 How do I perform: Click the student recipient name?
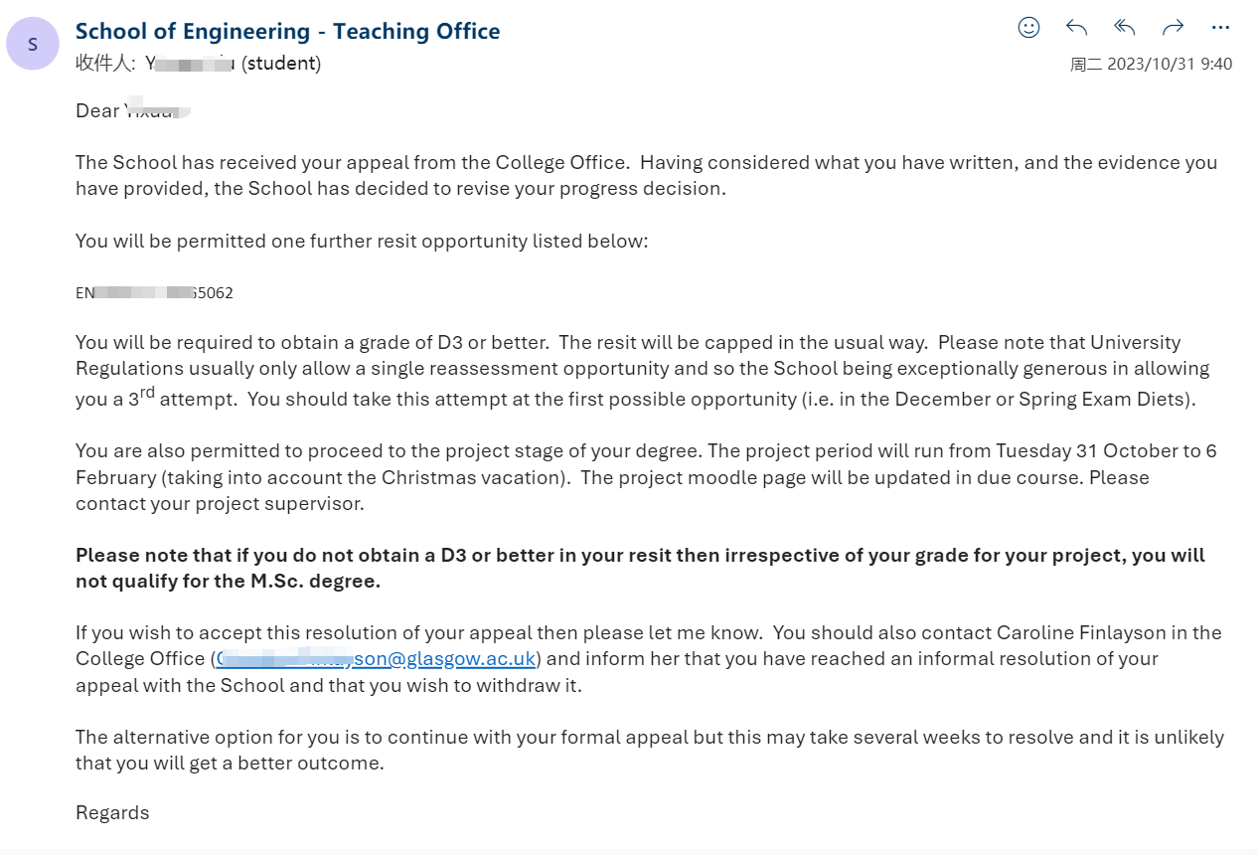click(x=233, y=64)
